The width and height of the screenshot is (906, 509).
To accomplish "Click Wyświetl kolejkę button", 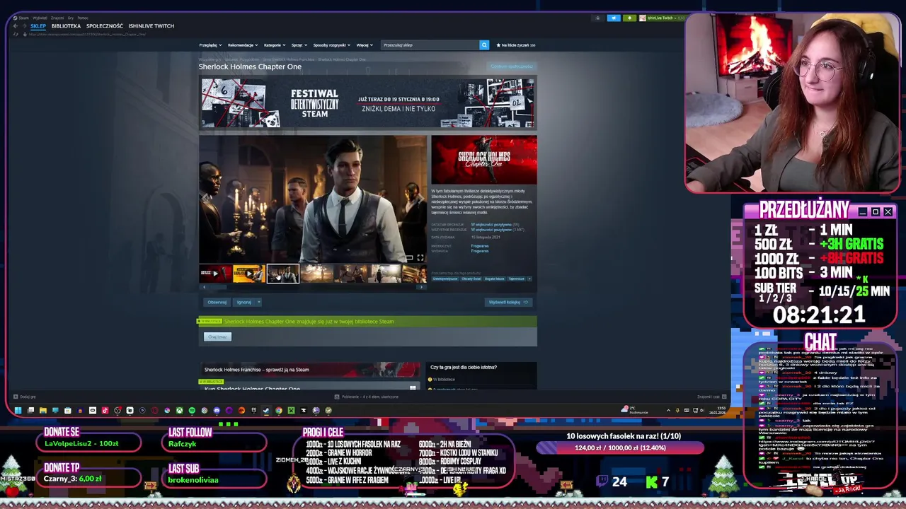I will pyautogui.click(x=508, y=302).
